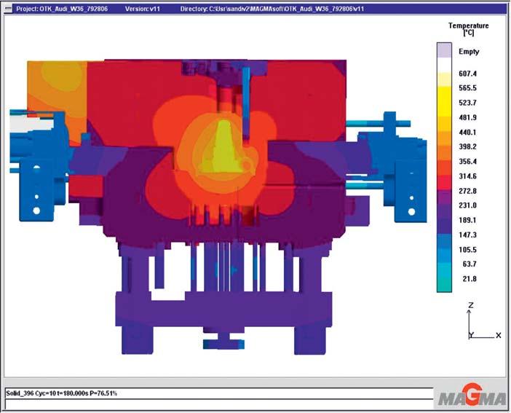The width and height of the screenshot is (511, 413).
Task: Click the Empty legend label
Action: 469,52
